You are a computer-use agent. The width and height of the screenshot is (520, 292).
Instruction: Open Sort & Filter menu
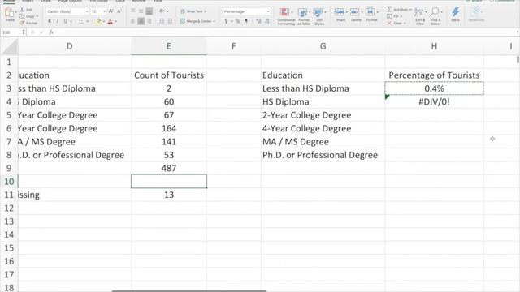click(x=420, y=16)
